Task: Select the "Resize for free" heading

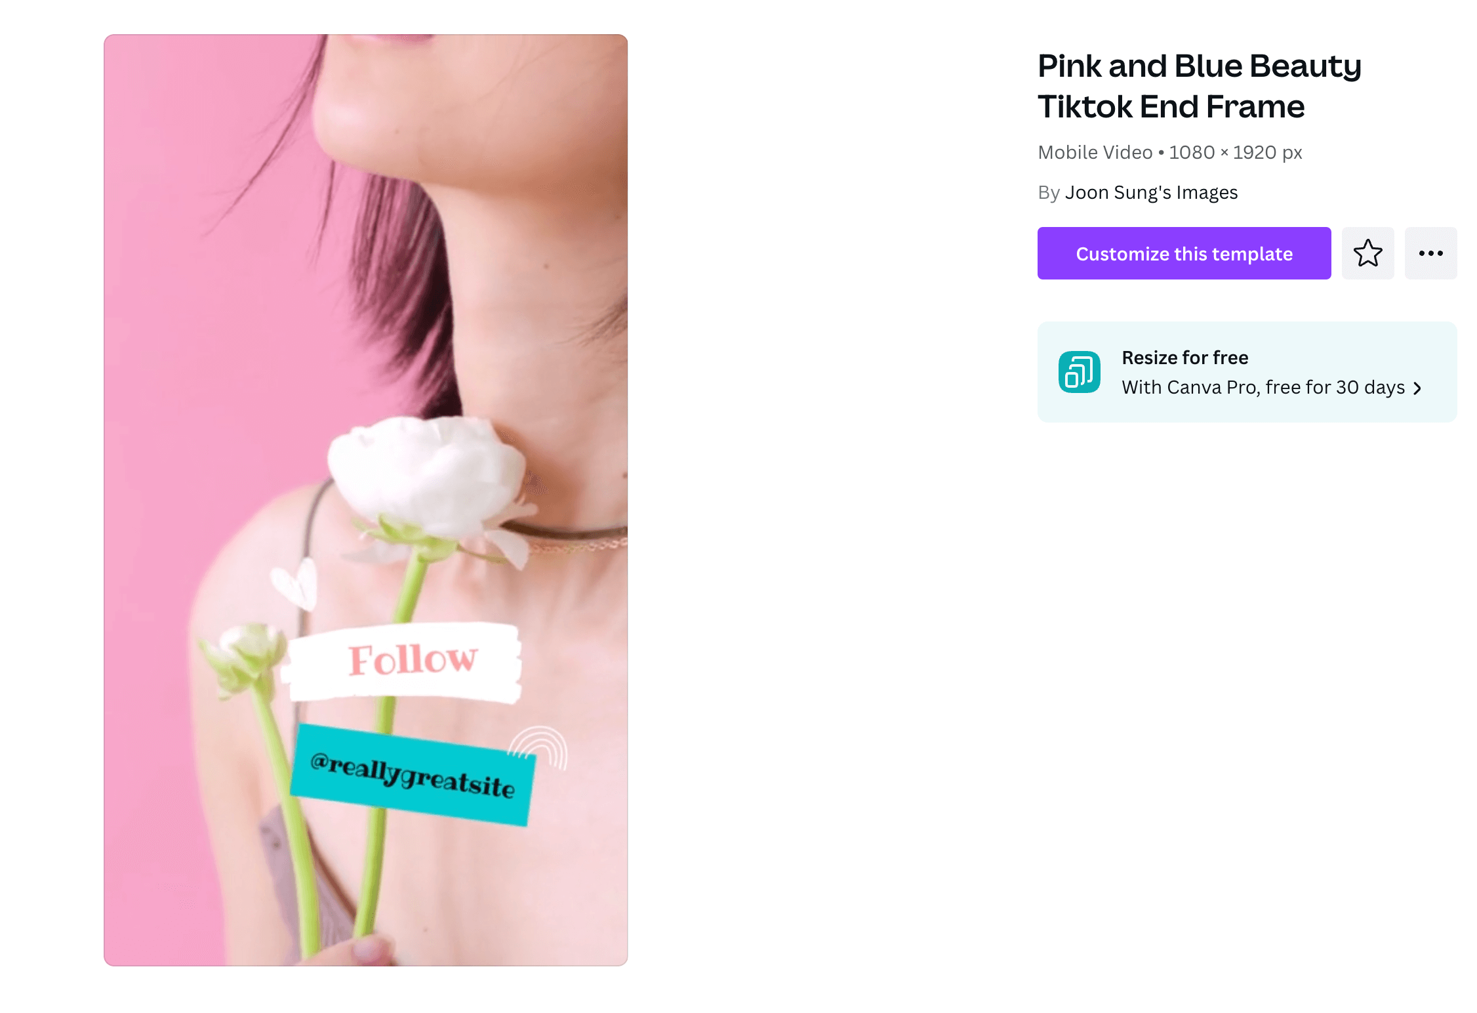Action: [x=1184, y=358]
